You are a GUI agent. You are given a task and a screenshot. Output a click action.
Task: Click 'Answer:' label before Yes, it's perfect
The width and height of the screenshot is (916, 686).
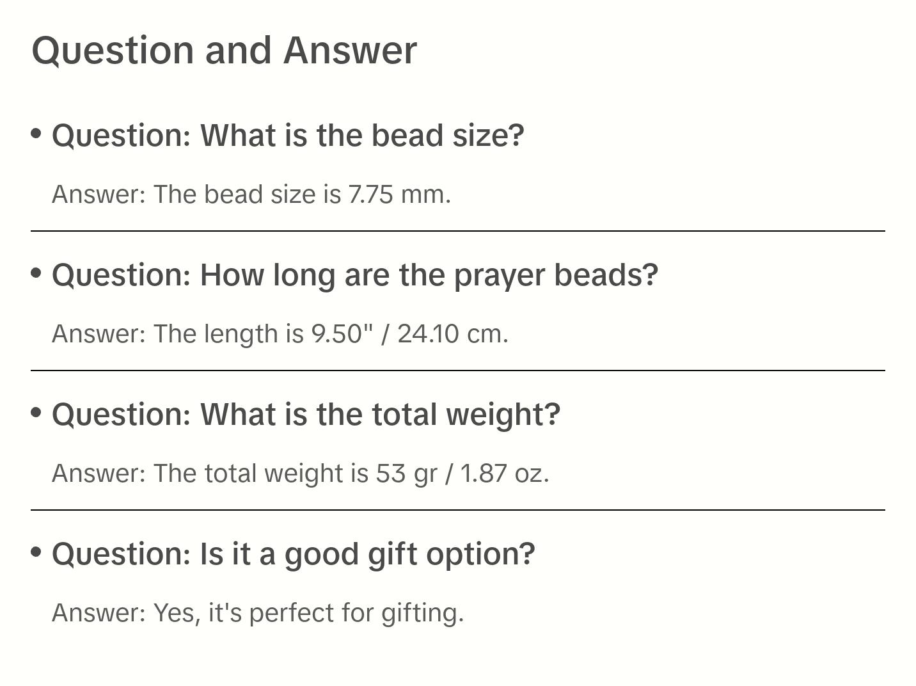99,613
